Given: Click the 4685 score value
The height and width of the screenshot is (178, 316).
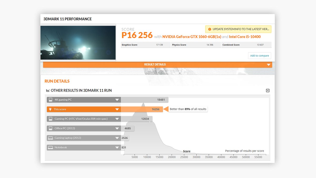Looking at the screenshot, I should click(x=128, y=128).
